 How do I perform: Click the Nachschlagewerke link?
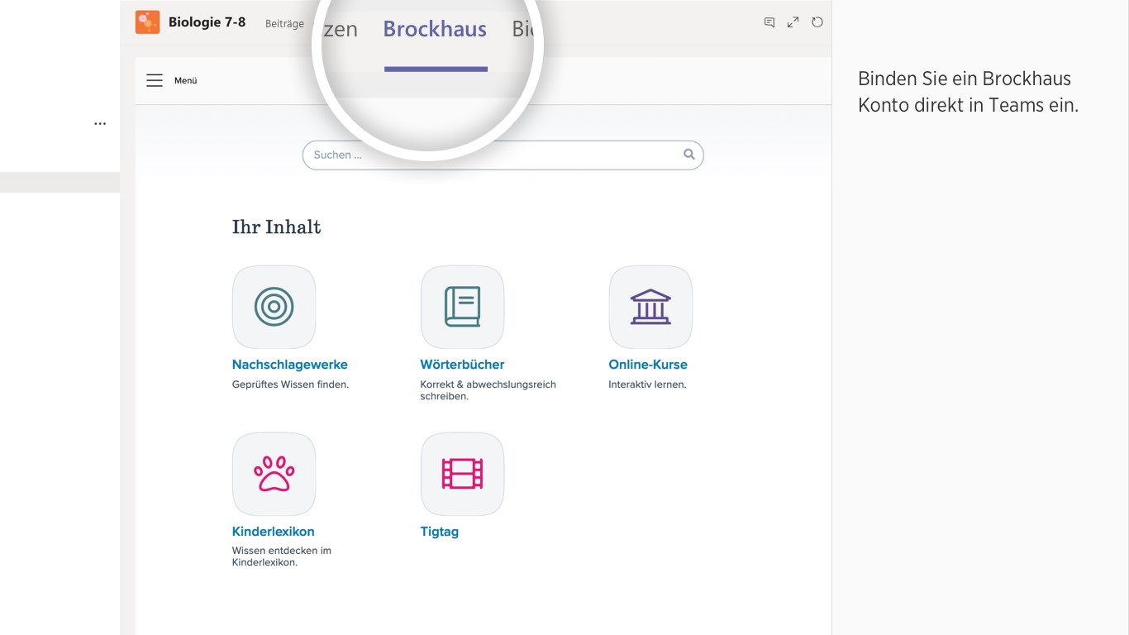[289, 365]
